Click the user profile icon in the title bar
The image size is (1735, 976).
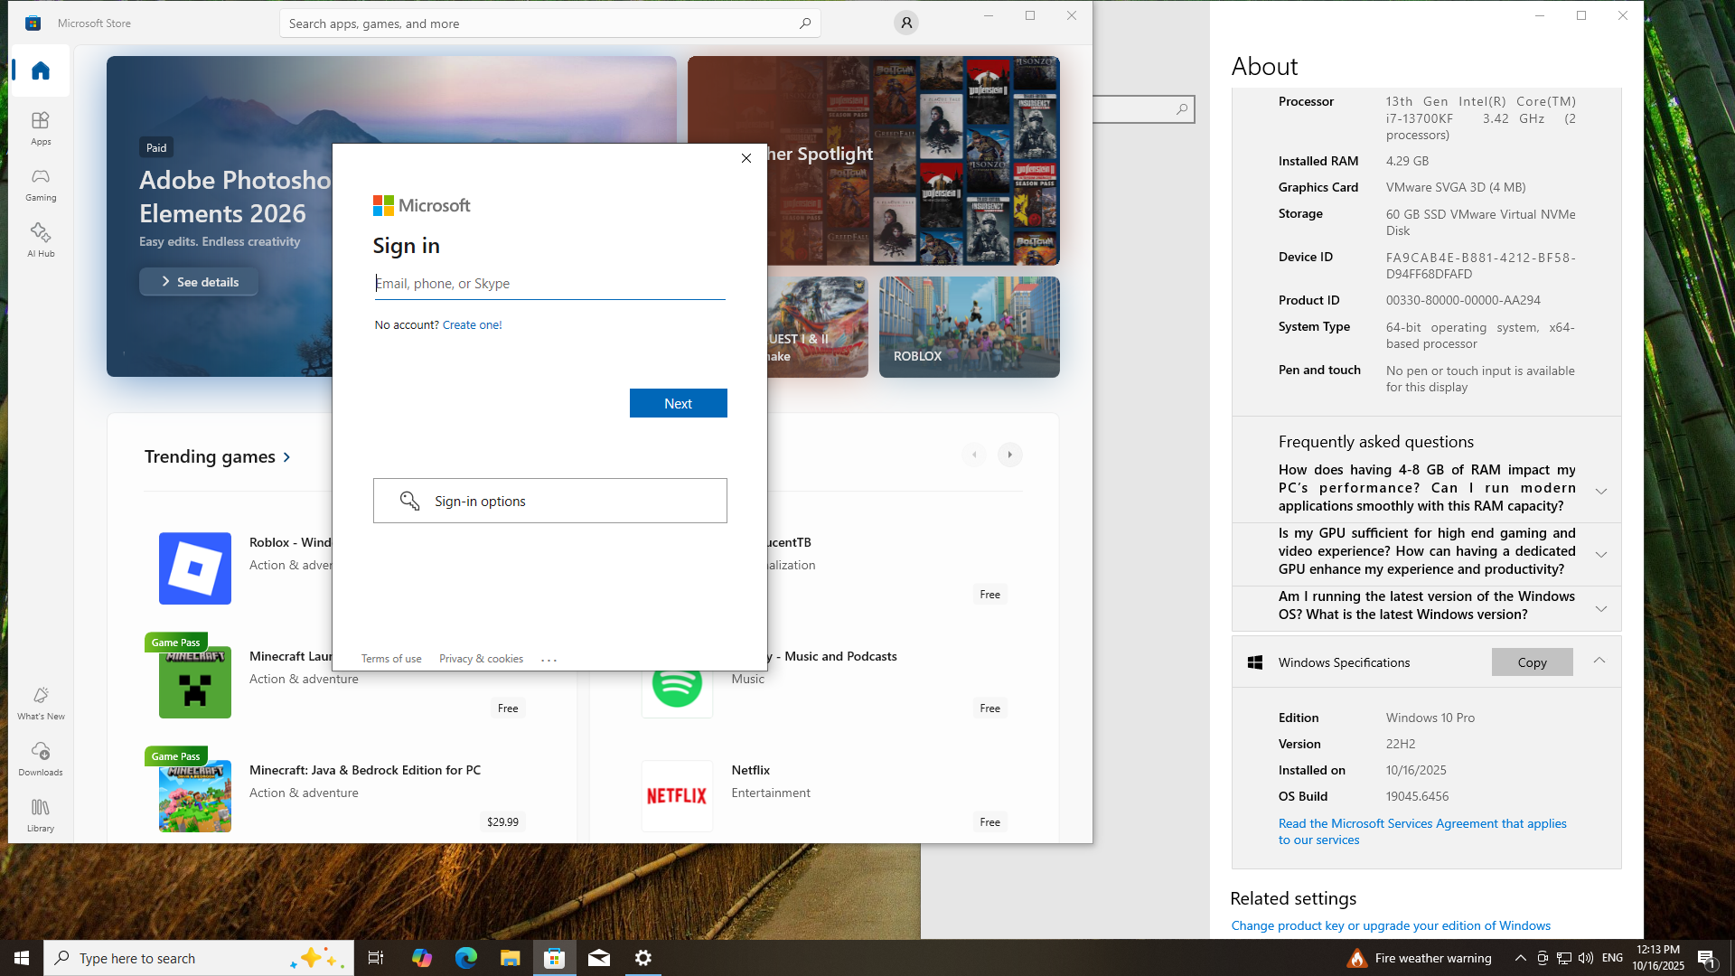(905, 23)
